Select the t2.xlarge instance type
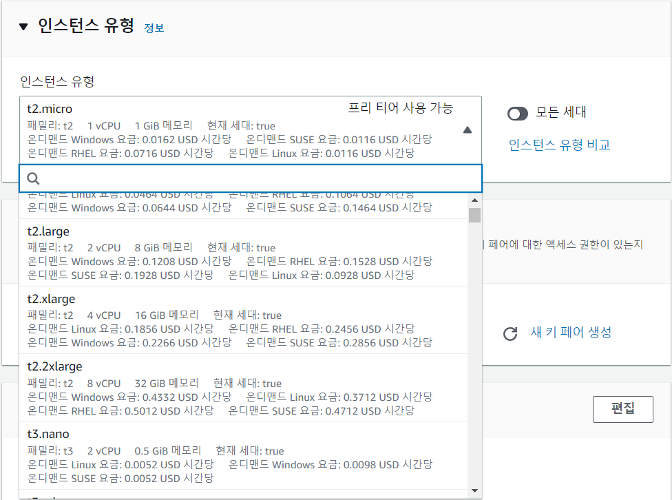This screenshot has height=500, width=672. pyautogui.click(x=244, y=320)
